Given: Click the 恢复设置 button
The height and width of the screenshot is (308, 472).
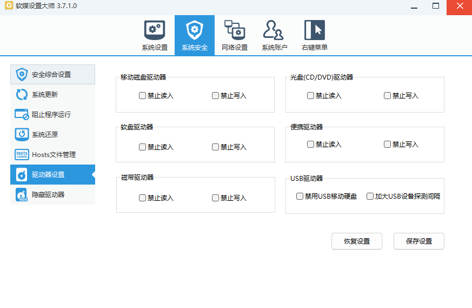Looking at the screenshot, I should point(357,241).
